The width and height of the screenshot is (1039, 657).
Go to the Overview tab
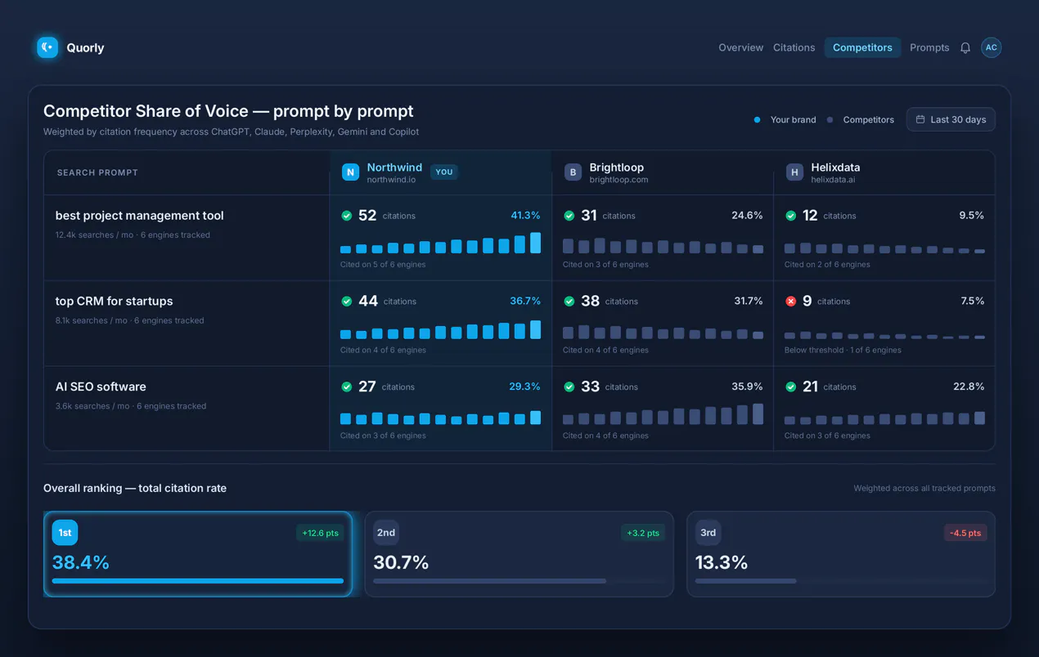[740, 47]
